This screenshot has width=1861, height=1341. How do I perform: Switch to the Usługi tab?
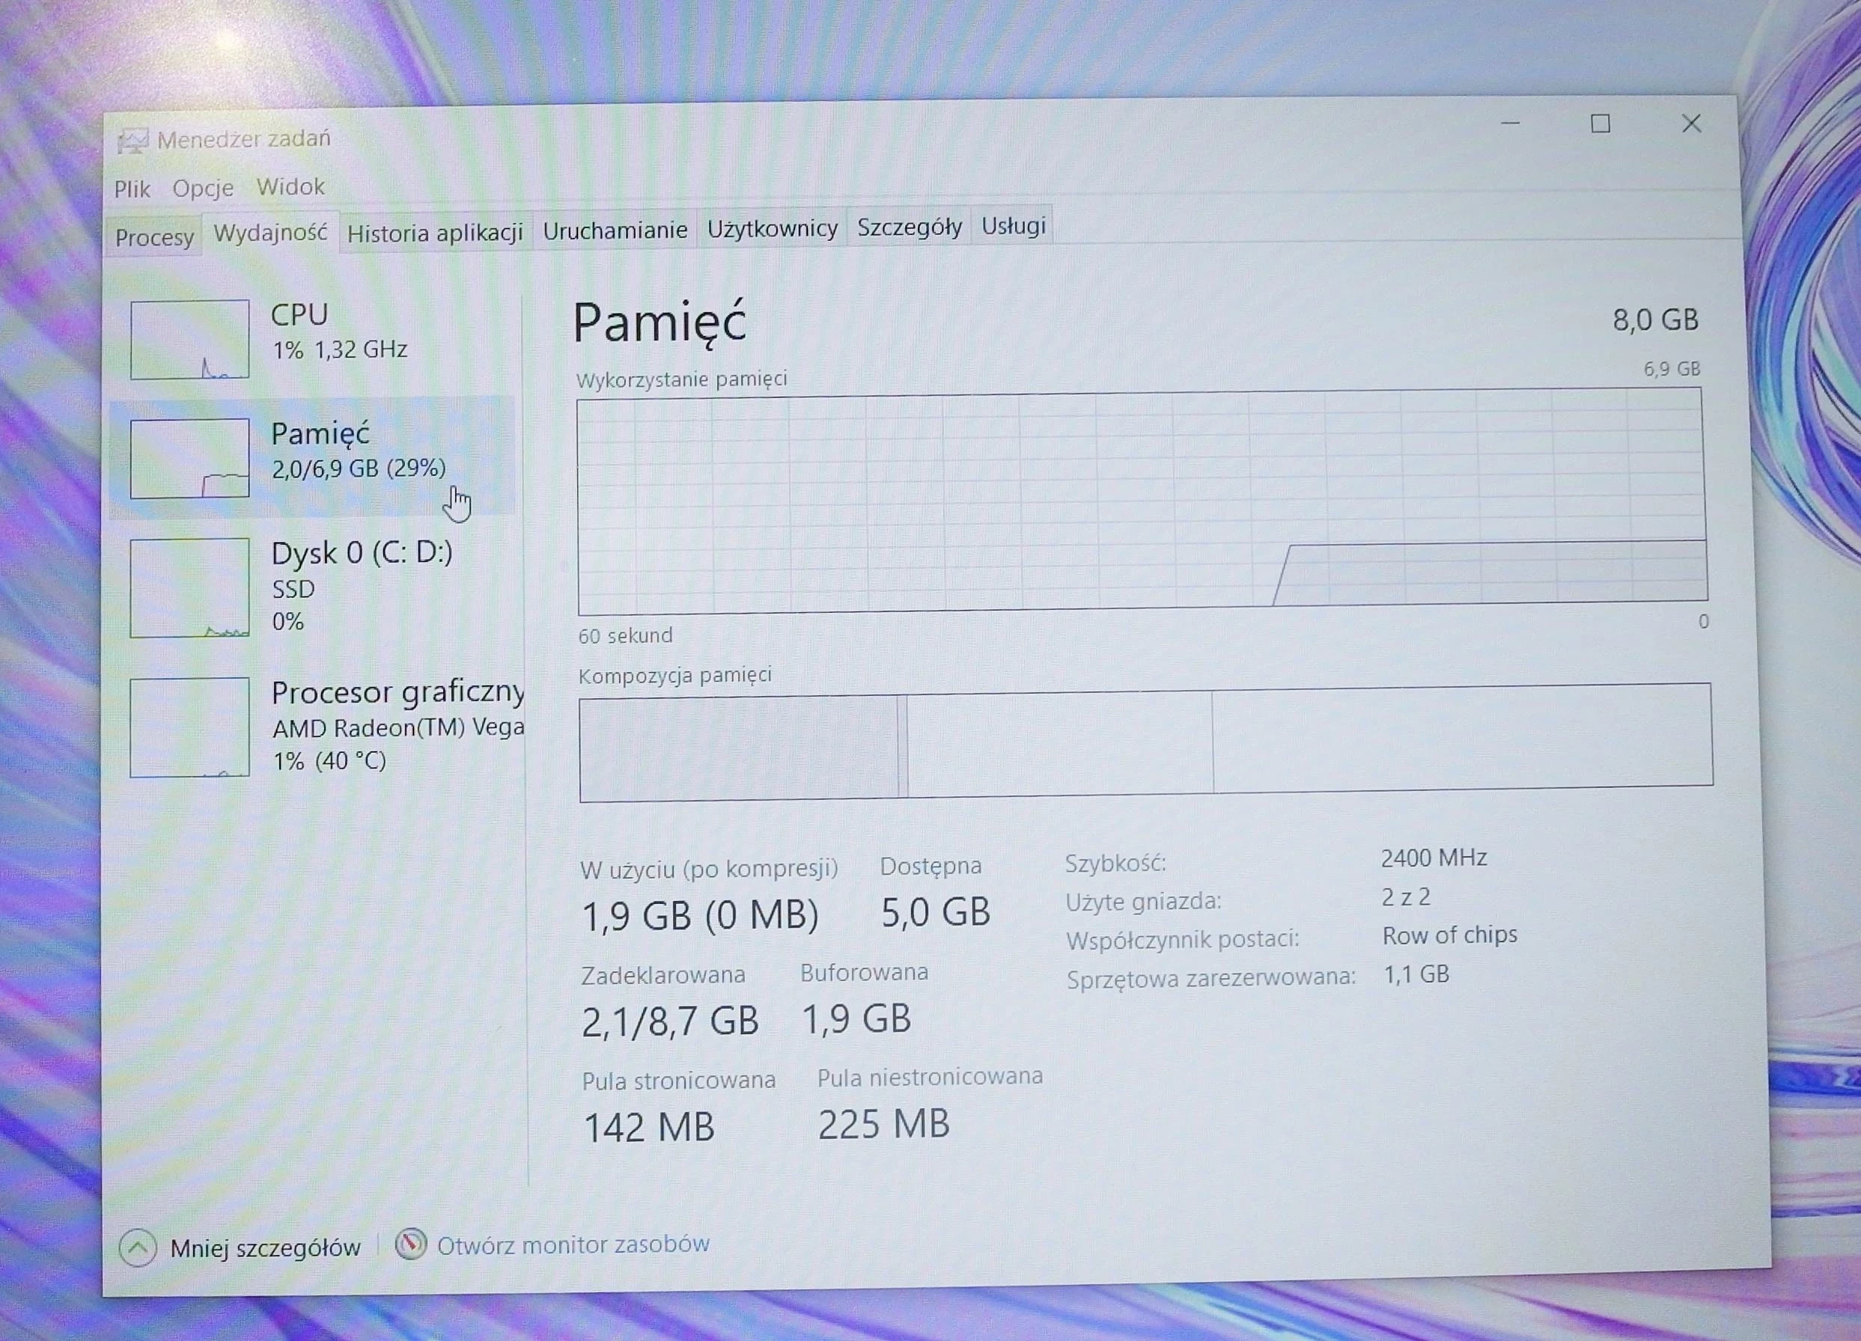[1014, 224]
